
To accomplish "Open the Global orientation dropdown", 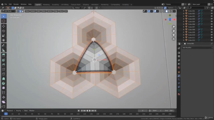I will click(x=77, y=8).
